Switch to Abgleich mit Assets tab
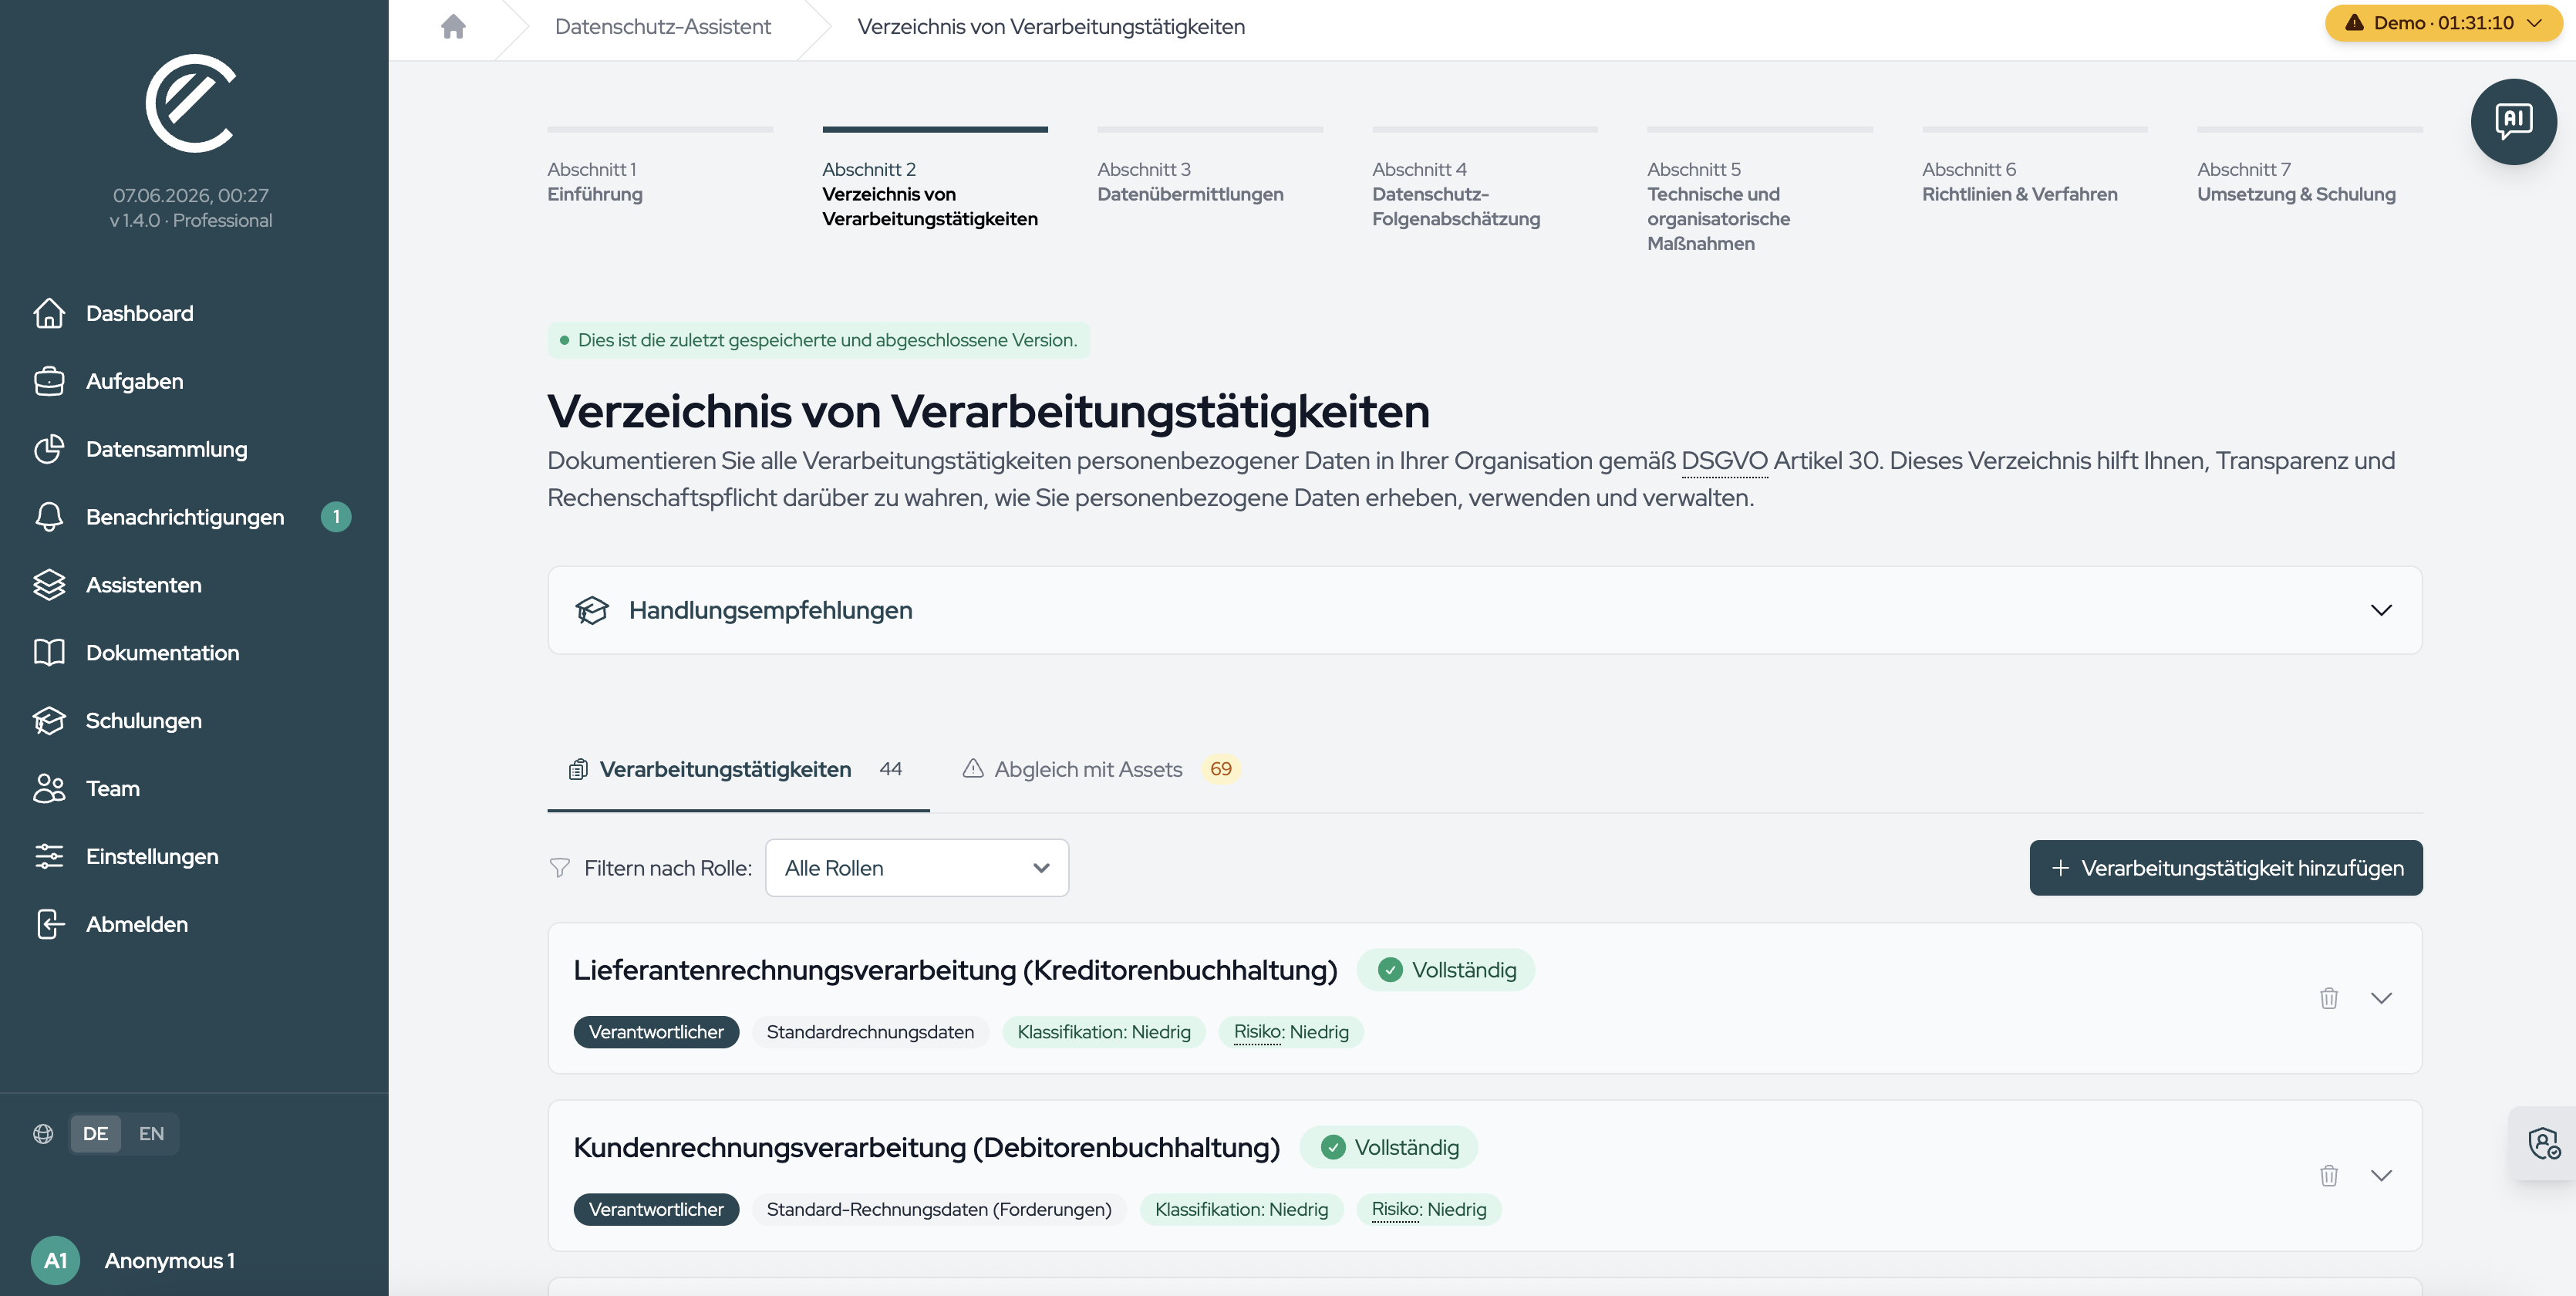Image resolution: width=2576 pixels, height=1296 pixels. [x=1101, y=769]
